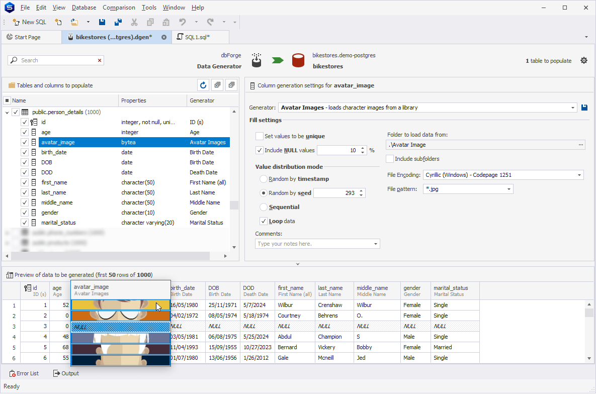Click the Search input field
This screenshot has width=596, height=412.
pyautogui.click(x=55, y=60)
